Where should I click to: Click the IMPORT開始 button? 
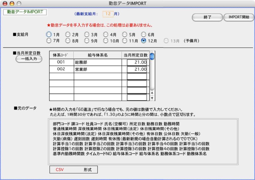pyautogui.click(x=238, y=17)
